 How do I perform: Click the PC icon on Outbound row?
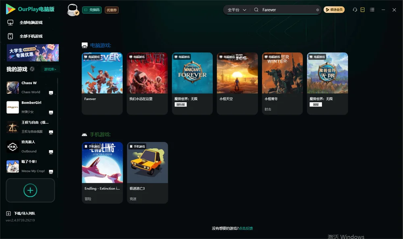tap(51, 152)
